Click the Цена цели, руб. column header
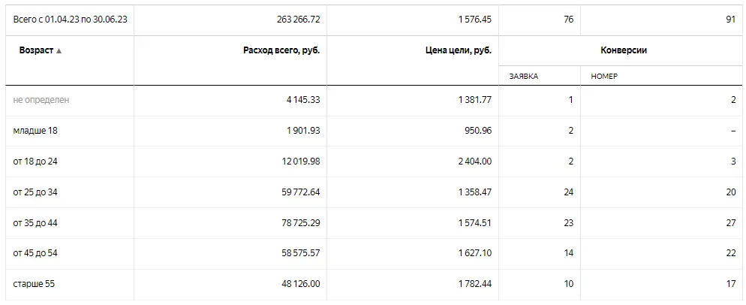Screen dimensions: 746x305 point(458,50)
